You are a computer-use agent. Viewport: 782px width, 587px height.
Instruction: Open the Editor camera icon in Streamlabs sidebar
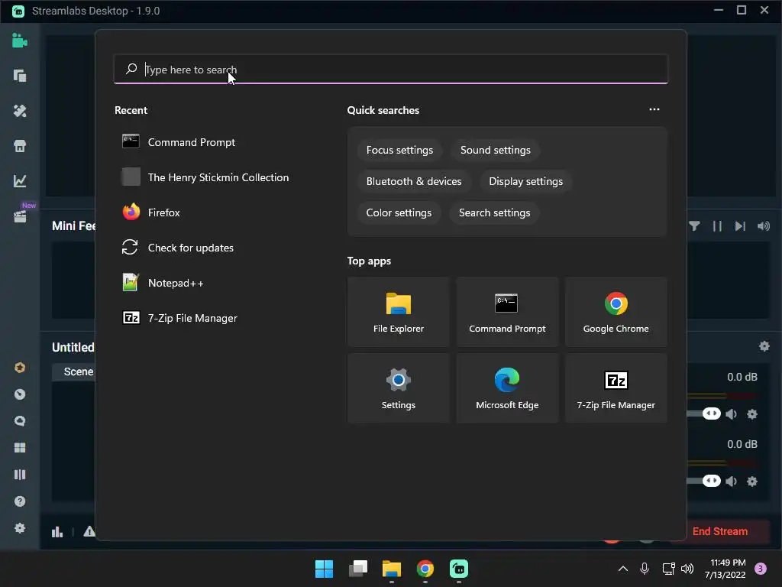pos(19,41)
